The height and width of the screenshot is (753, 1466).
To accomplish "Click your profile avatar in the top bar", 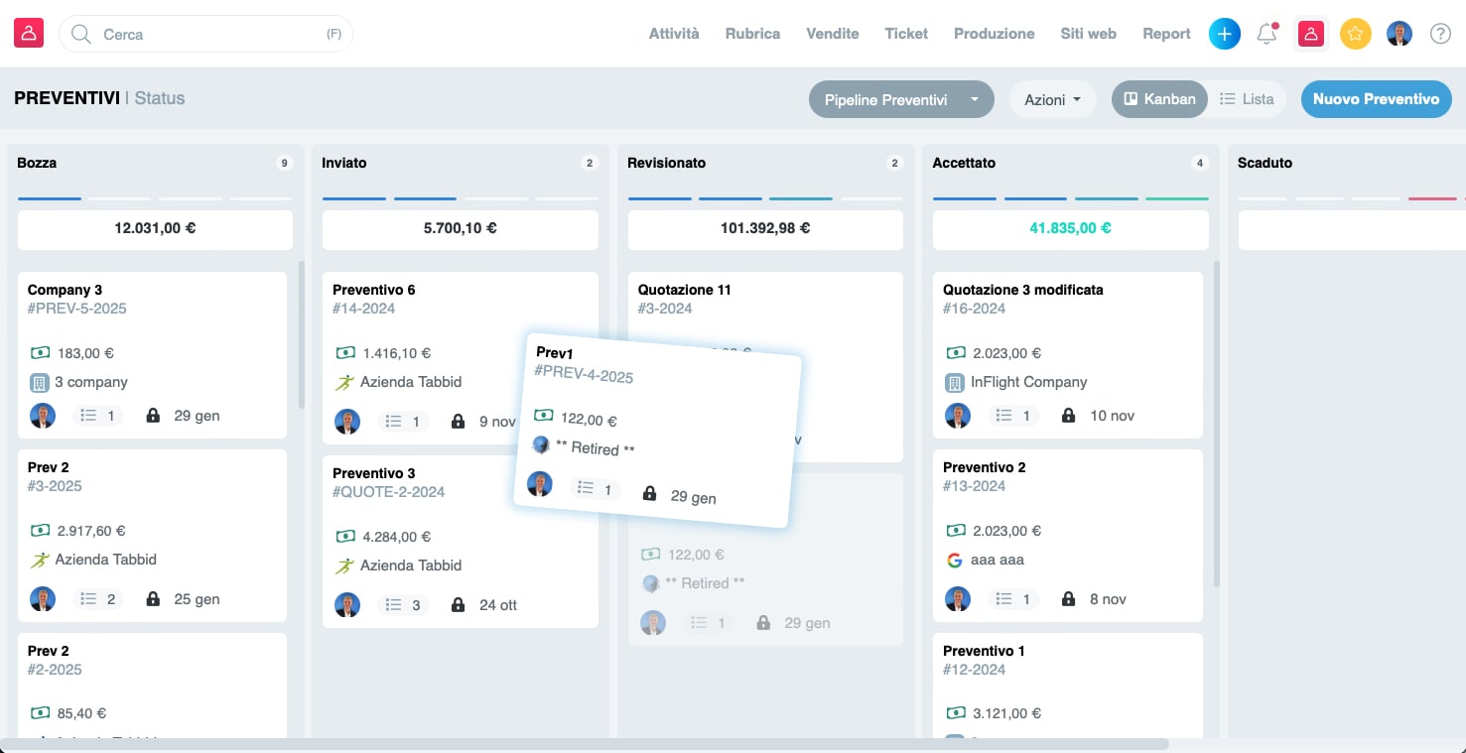I will tap(1399, 33).
